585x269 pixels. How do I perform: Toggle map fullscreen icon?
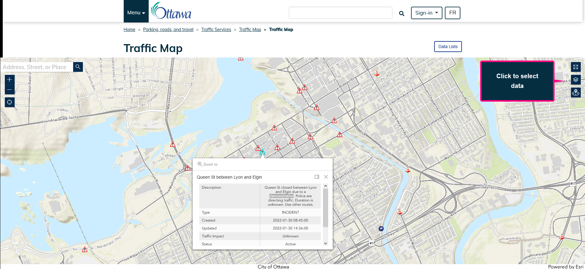click(x=576, y=67)
